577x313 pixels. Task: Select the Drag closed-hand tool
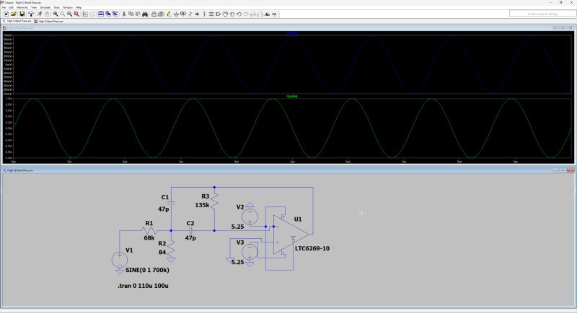[x=232, y=14]
